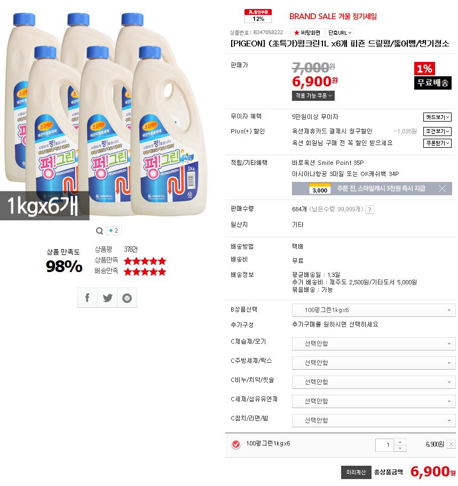Share product on Twitter icon
The width and height of the screenshot is (458, 486).
pyautogui.click(x=107, y=298)
